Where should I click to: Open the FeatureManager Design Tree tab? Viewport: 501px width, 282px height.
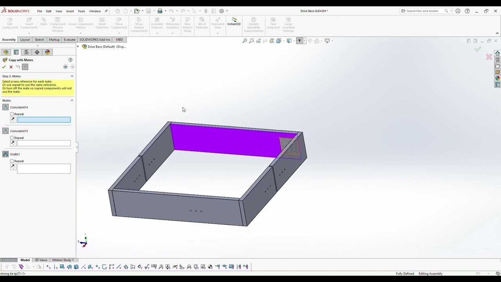point(6,52)
